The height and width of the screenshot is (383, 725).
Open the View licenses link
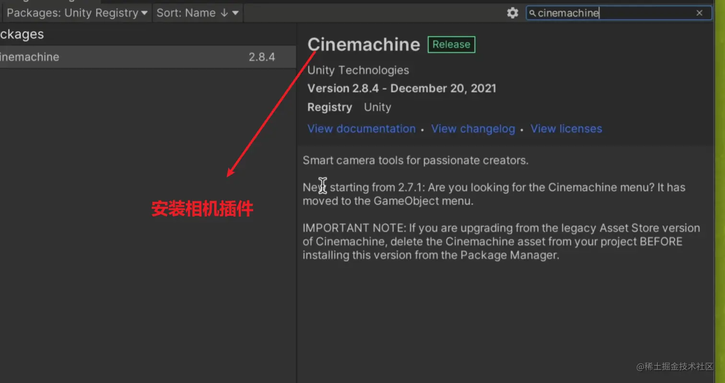(566, 128)
